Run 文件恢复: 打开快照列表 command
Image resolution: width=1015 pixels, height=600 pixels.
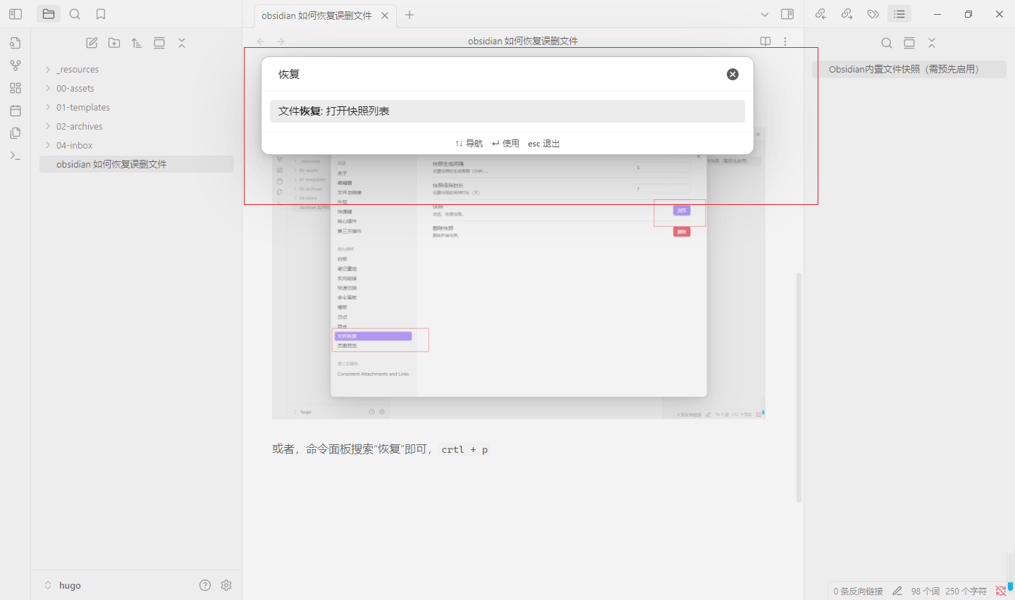click(508, 111)
